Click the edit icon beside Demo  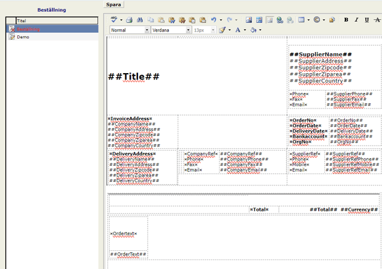(x=12, y=37)
